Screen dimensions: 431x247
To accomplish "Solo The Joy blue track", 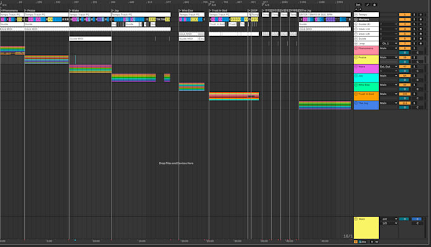I will [x=415, y=103].
